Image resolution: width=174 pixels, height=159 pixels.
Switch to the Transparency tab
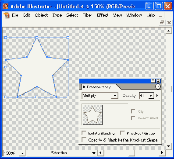pyautogui.click(x=99, y=87)
